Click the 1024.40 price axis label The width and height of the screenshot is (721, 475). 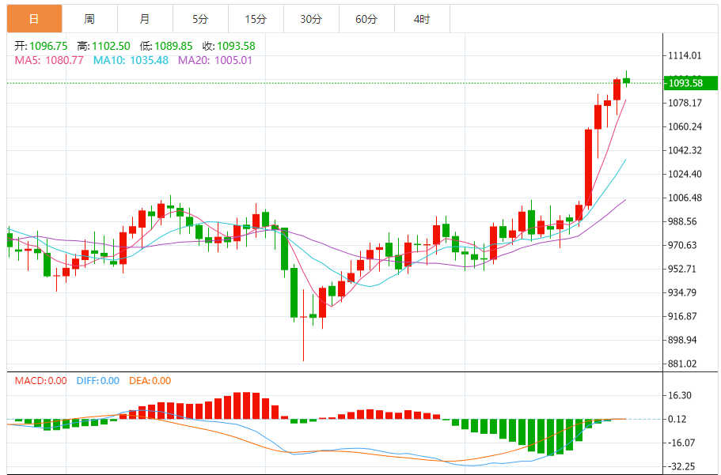pos(685,174)
